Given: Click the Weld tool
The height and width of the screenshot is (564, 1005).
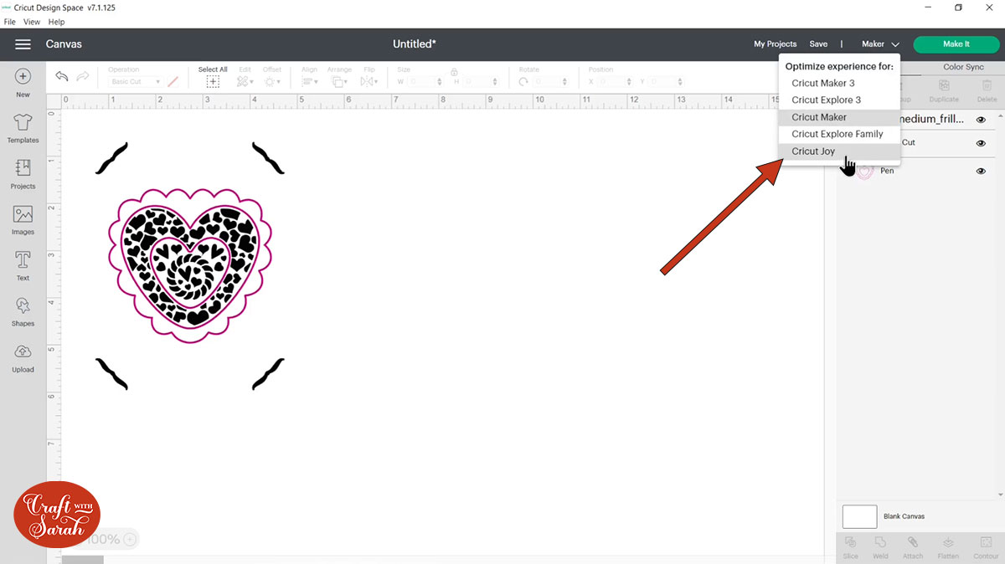Looking at the screenshot, I should click(x=880, y=547).
